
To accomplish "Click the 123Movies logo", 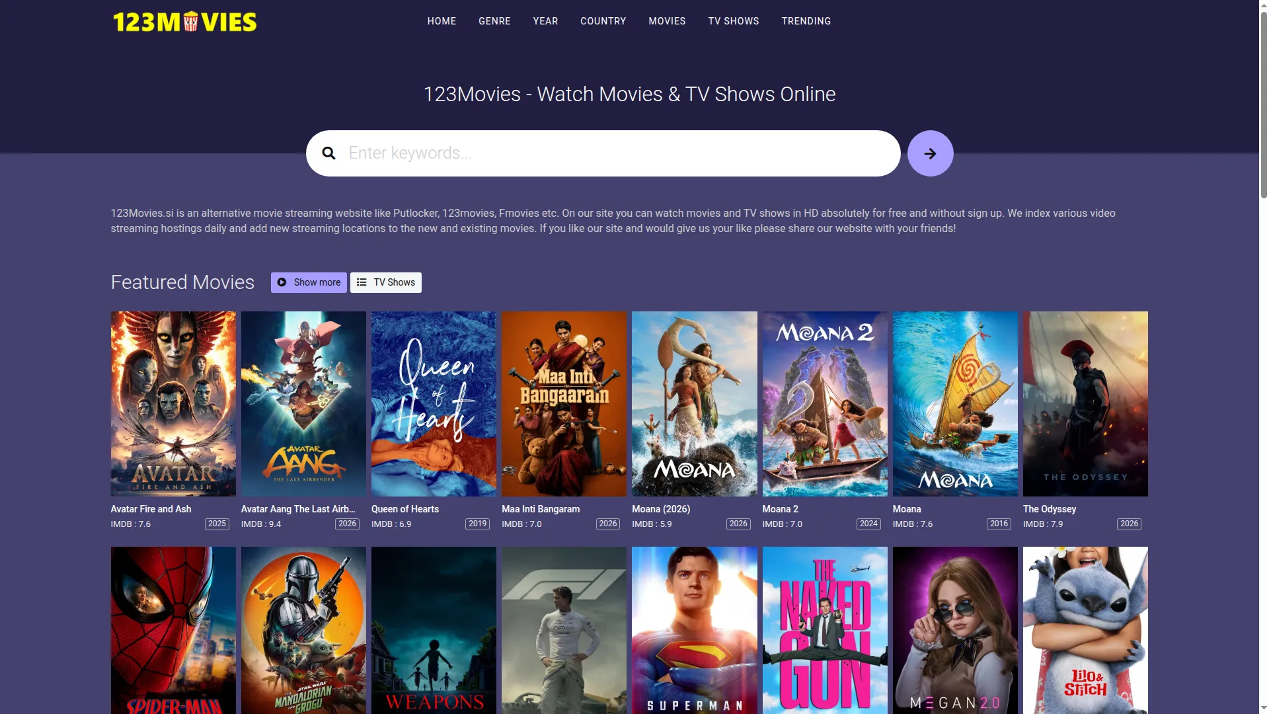I will (x=184, y=22).
